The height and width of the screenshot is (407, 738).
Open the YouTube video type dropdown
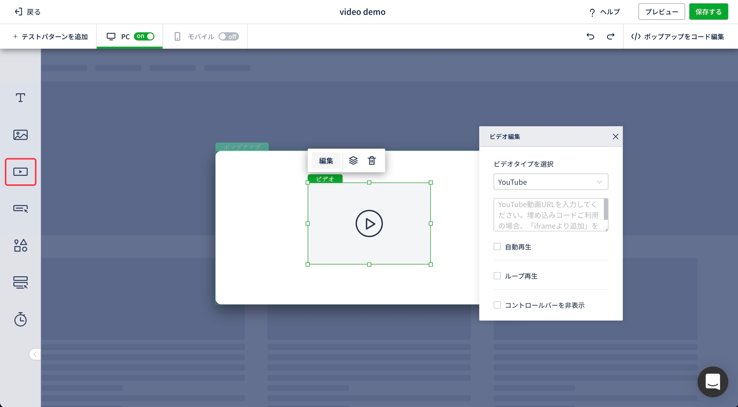(x=551, y=182)
